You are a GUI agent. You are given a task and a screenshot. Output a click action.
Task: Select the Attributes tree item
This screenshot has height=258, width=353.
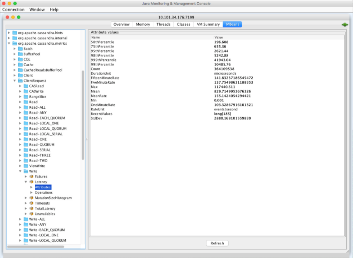(43, 187)
